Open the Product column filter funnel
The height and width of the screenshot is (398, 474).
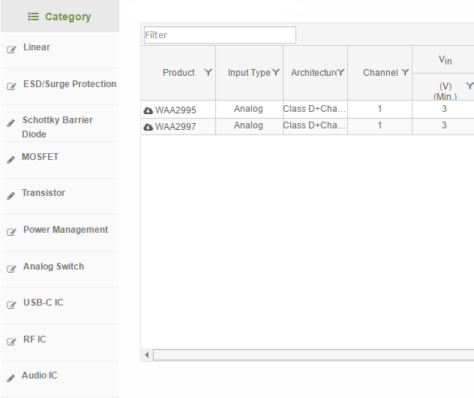tap(208, 72)
